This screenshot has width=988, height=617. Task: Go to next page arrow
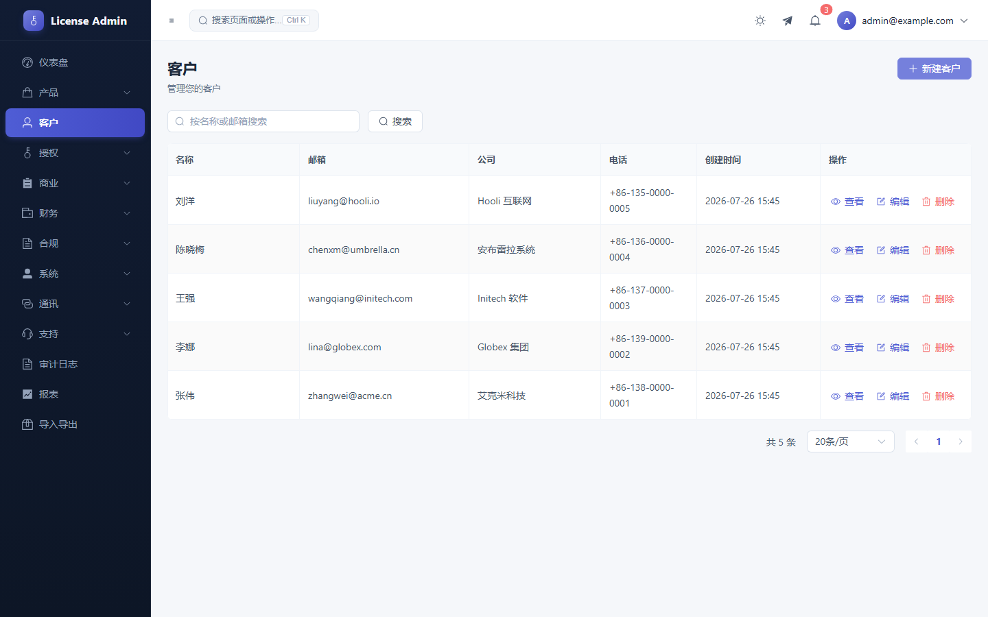point(961,441)
